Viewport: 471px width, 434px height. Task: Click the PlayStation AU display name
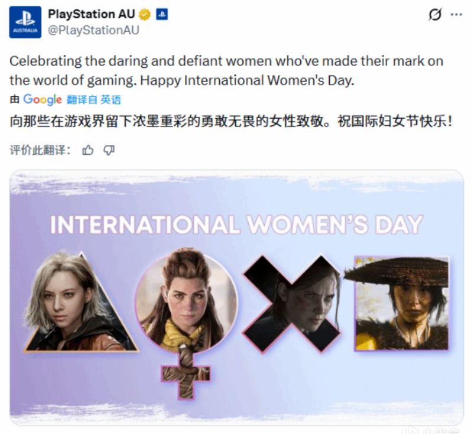[x=92, y=14]
